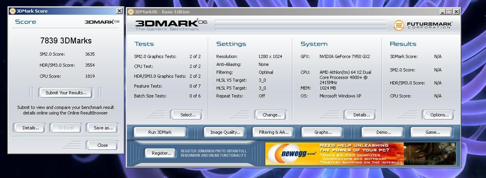This screenshot has width=486, height=178.
Task: Click the SM2.0 Score value 3635
Action: pos(90,54)
